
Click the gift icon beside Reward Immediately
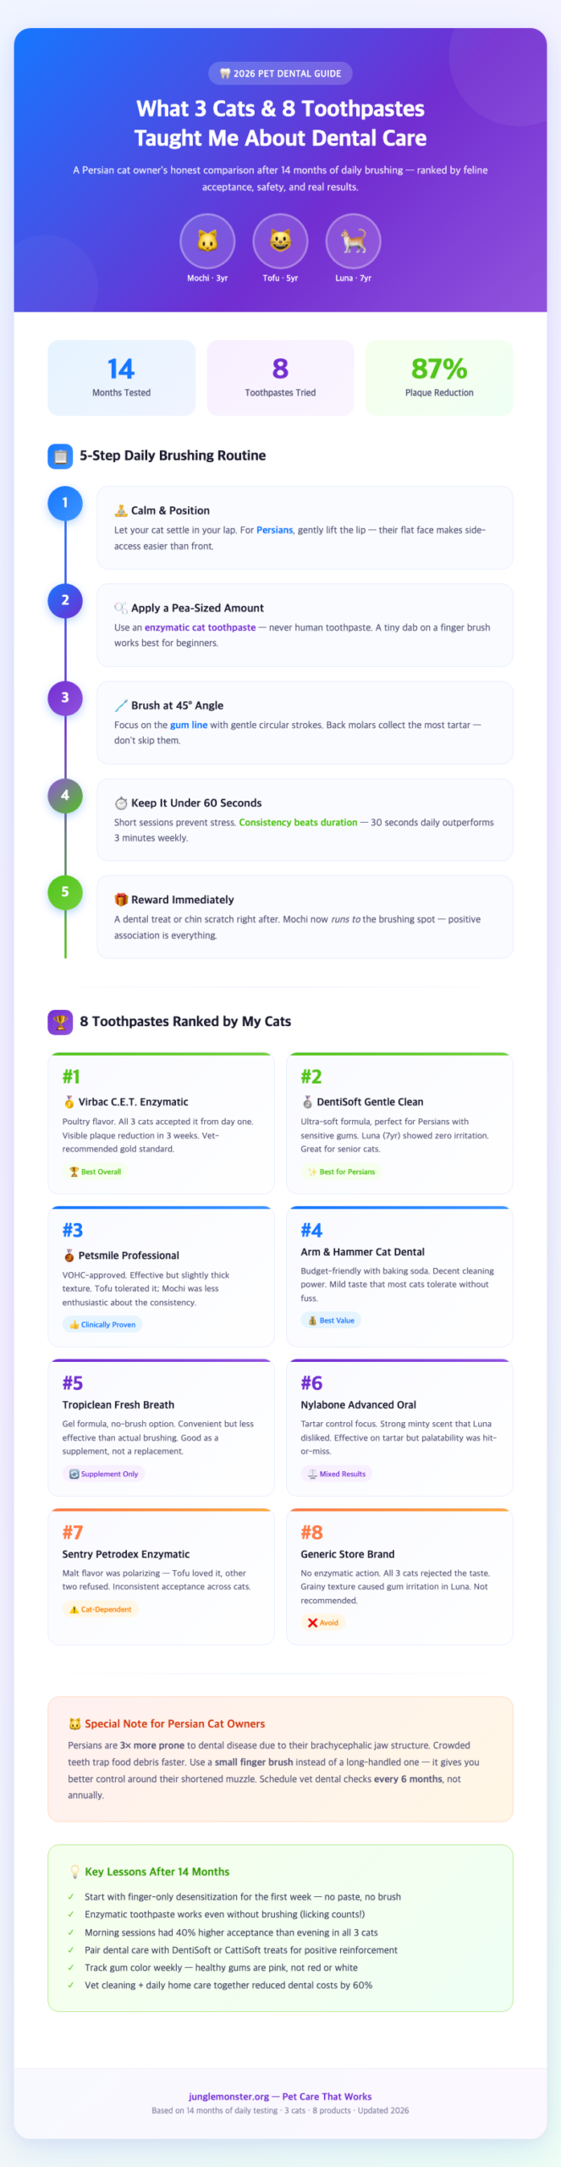tap(121, 900)
